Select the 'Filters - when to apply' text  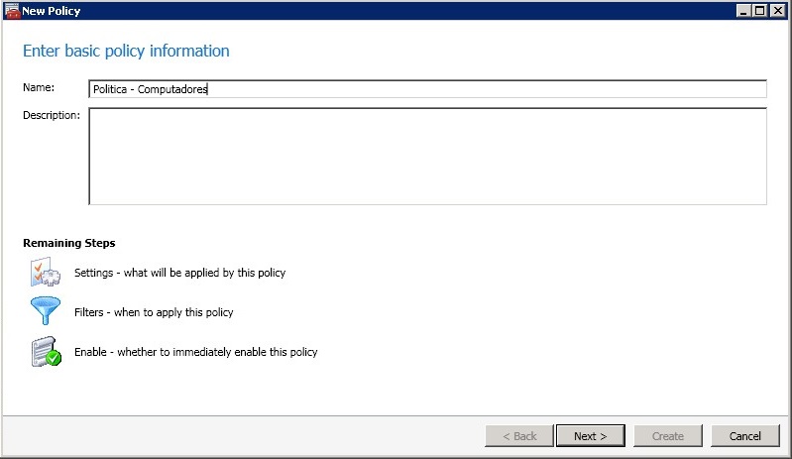point(154,312)
